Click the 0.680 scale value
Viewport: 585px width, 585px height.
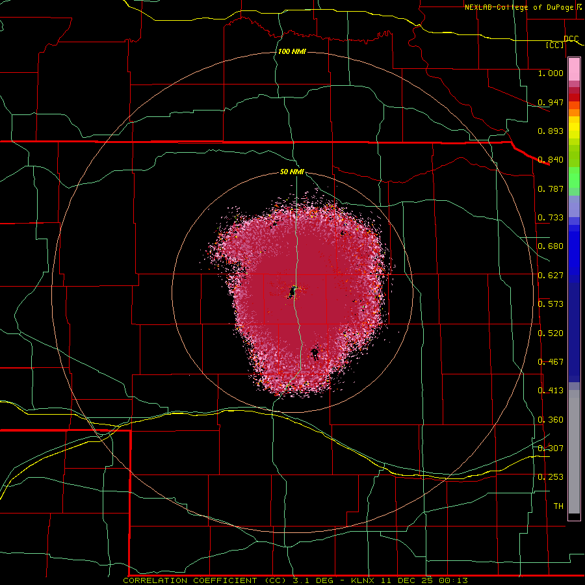point(551,246)
